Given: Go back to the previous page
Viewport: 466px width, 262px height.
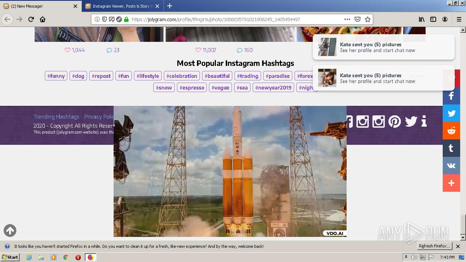Looking at the screenshot, I should point(7,19).
